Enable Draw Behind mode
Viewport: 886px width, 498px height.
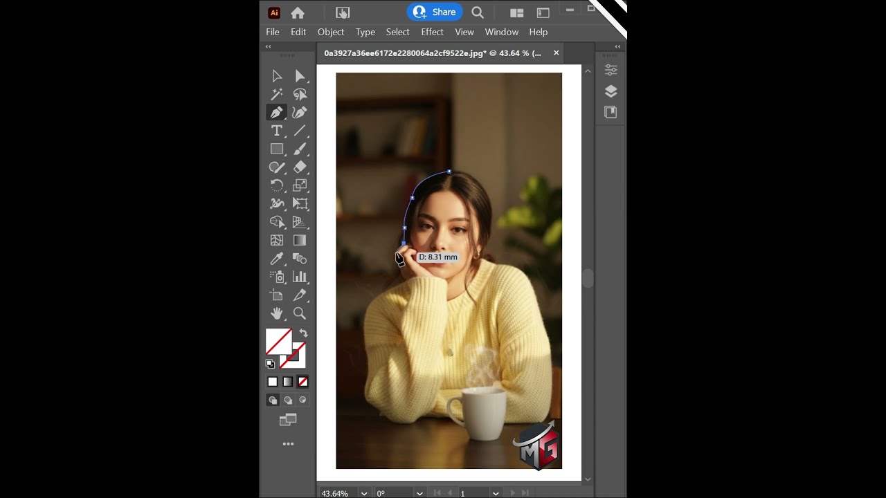tap(288, 400)
